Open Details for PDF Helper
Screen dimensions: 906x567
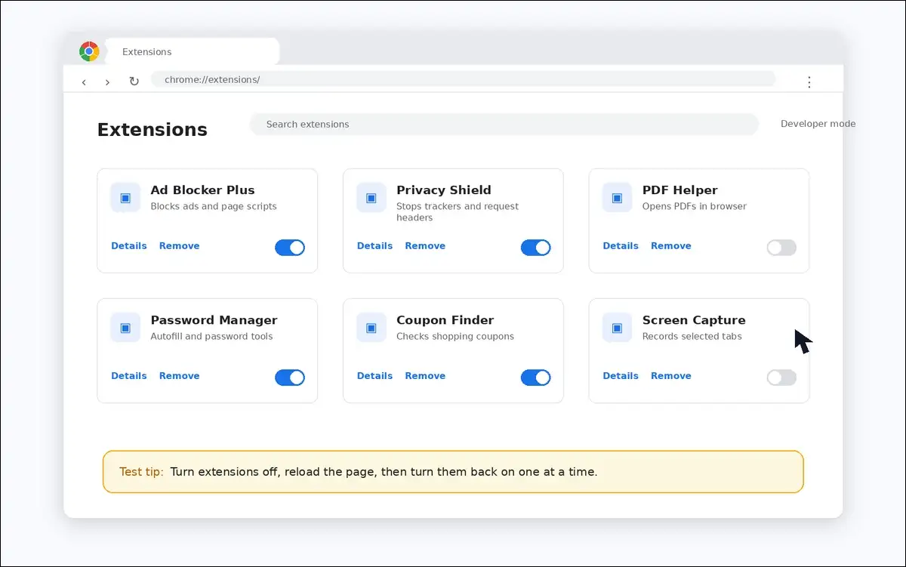tap(621, 245)
